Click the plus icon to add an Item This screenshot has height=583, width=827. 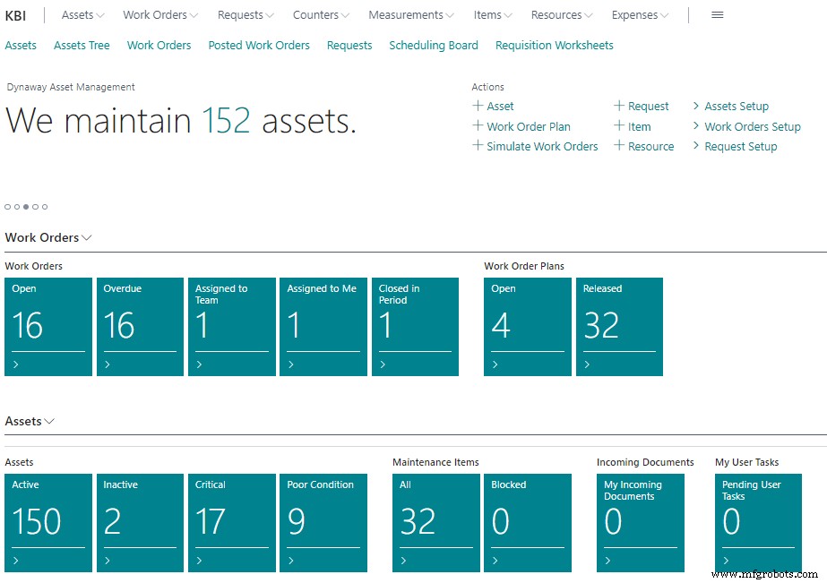(x=620, y=126)
